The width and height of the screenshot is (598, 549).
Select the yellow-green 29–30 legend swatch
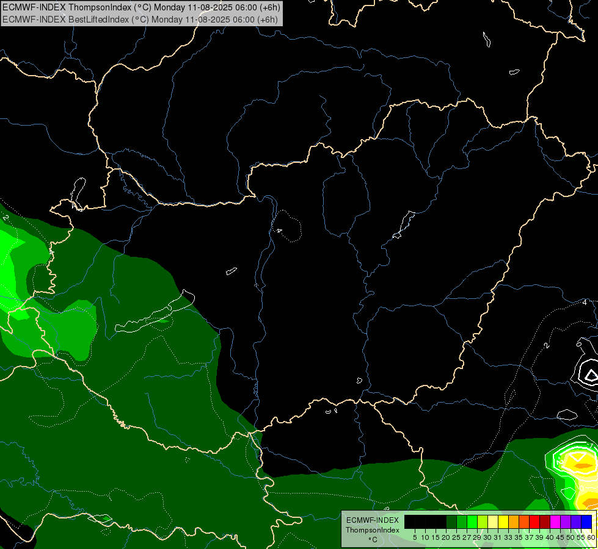tap(482, 522)
